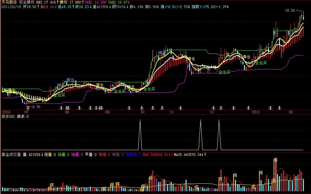This screenshot has height=194, width=311.
Task: Click the yellow 操作:17.880 value
Action: 70,2
